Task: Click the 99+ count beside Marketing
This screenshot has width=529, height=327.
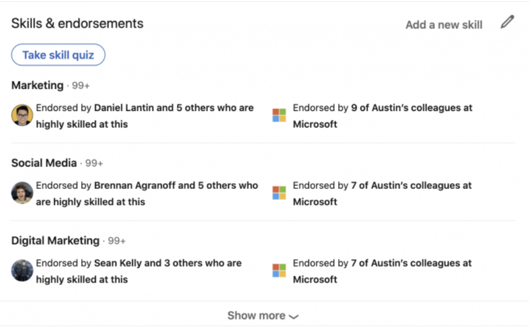Action: pos(81,86)
